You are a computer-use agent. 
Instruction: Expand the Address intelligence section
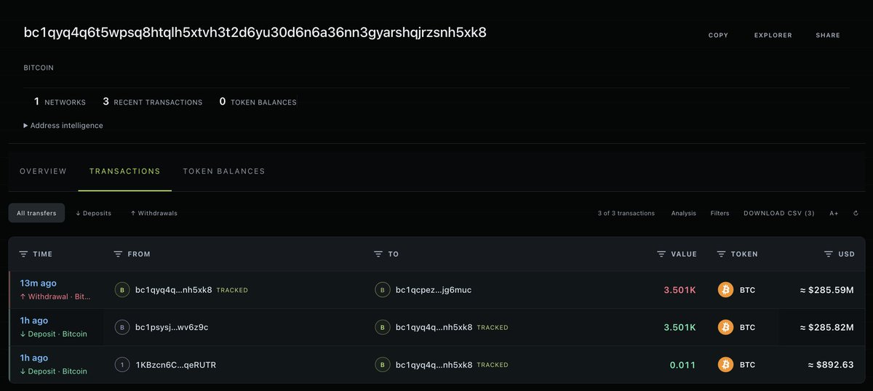pyautogui.click(x=63, y=126)
